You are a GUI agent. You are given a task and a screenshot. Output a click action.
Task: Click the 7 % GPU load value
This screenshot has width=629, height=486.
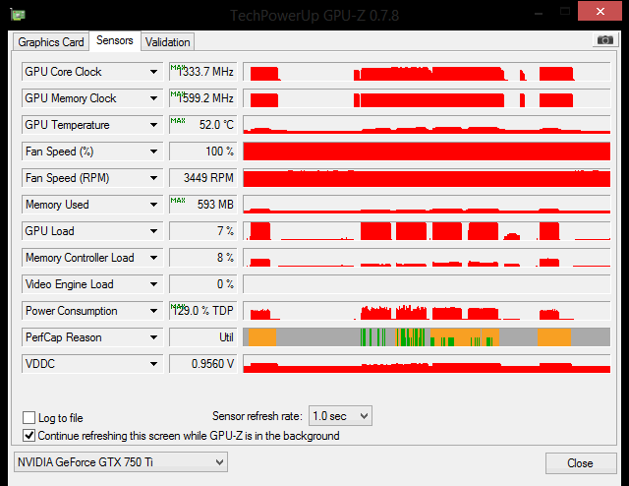(x=203, y=231)
